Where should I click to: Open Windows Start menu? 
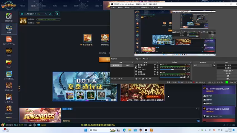86,130
